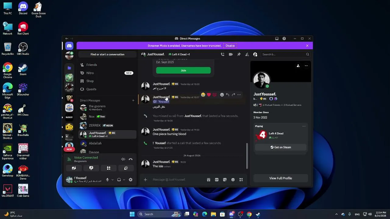Viewport: 390px width, 219px height.
Task: Add the laughing emoji reaction
Action: [x=203, y=95]
